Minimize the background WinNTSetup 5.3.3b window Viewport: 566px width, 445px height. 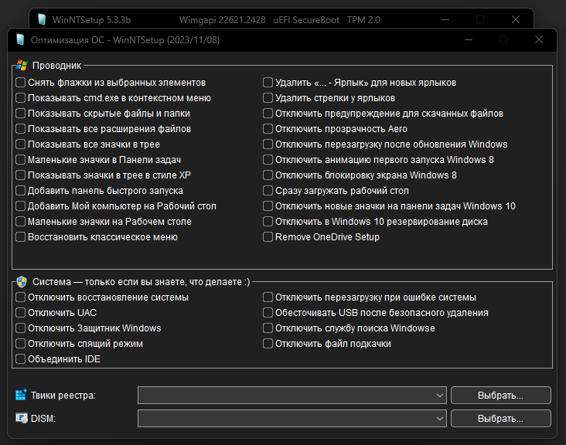445,19
